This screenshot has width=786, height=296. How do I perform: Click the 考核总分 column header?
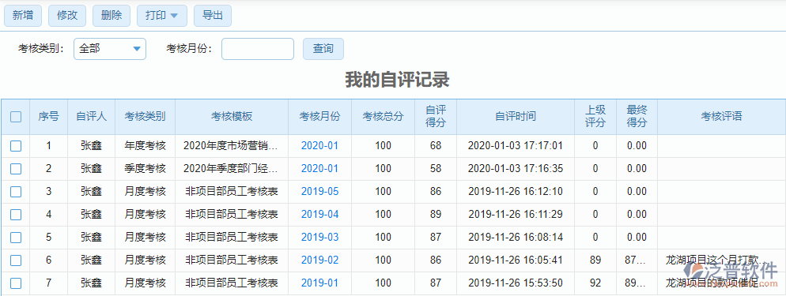tap(383, 117)
